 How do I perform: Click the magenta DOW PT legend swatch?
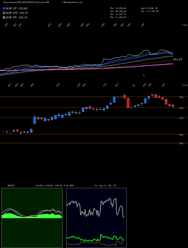click(4, 17)
